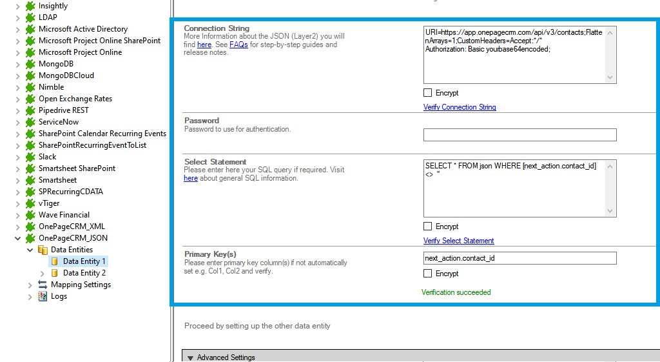Open the 'here' link under Connection String
The width and height of the screenshot is (660, 362).
204,45
